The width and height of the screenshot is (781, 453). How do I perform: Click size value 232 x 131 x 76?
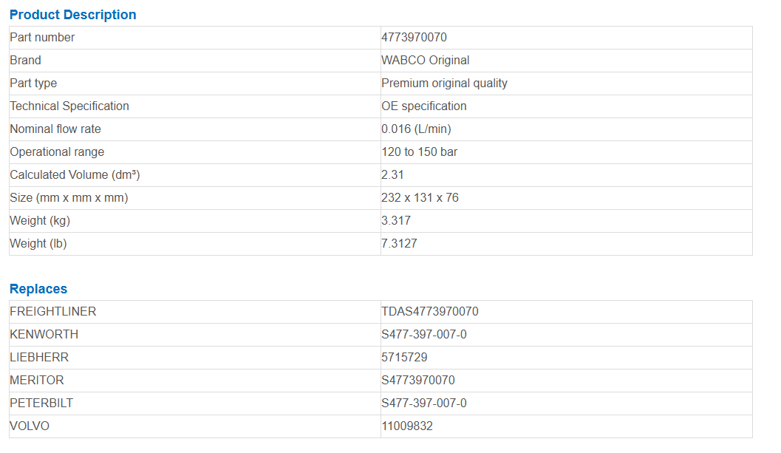[x=420, y=198]
